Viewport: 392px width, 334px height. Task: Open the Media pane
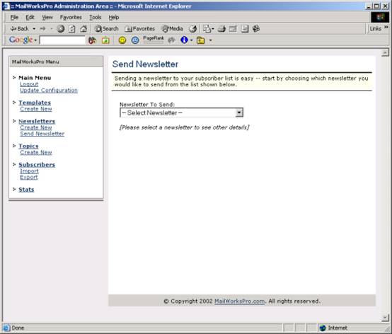[172, 29]
